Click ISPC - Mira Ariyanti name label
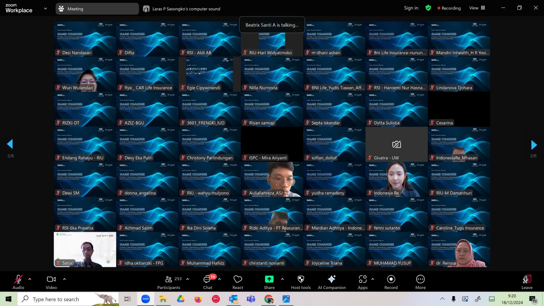 coord(268,158)
